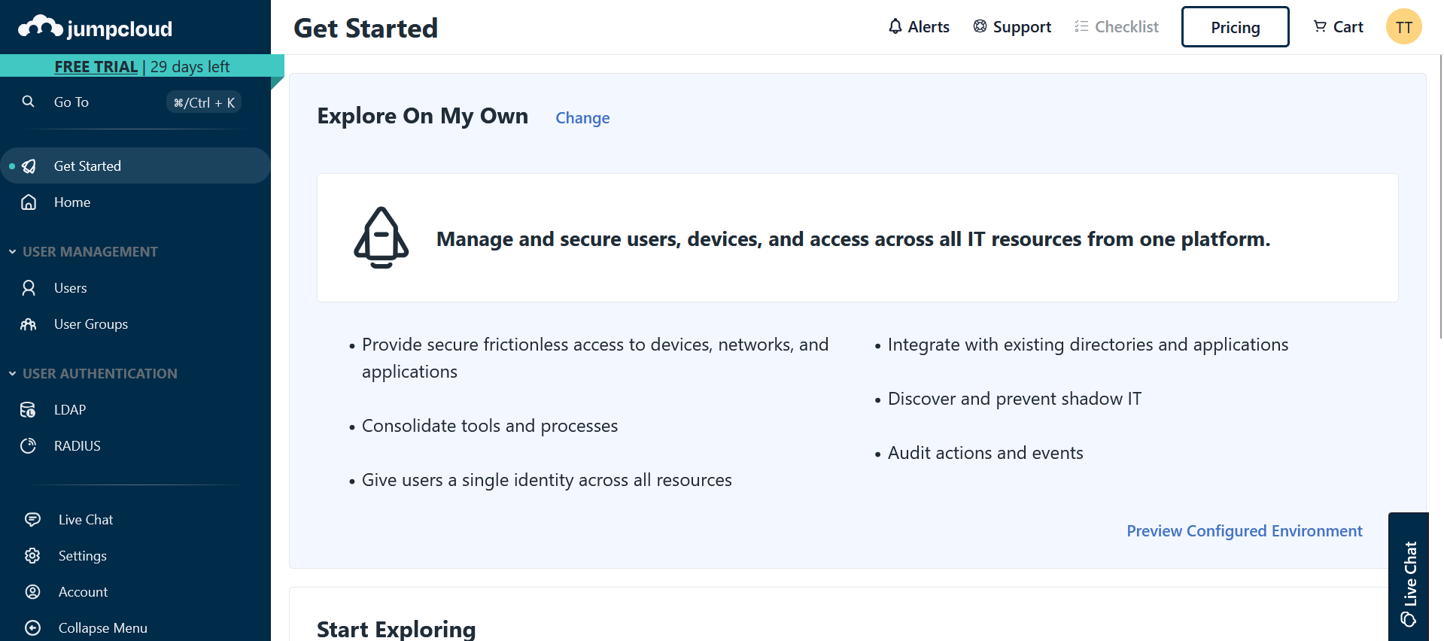Click the TT user avatar
This screenshot has width=1444, height=641.
pos(1403,27)
